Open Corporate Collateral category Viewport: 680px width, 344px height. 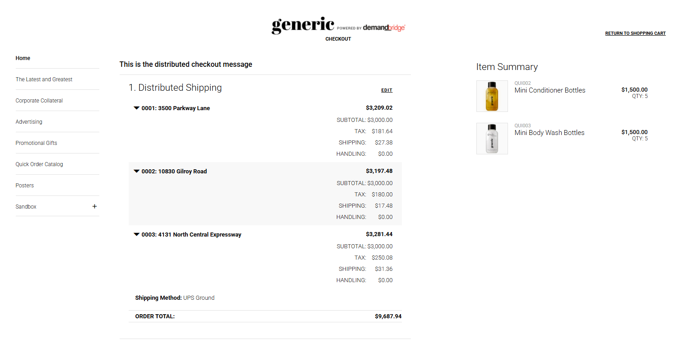(39, 101)
